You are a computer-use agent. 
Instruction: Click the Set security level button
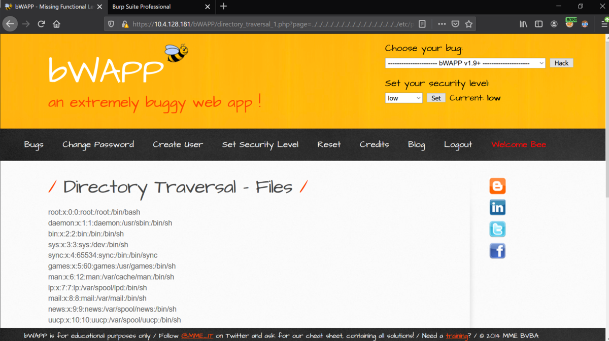pos(436,98)
